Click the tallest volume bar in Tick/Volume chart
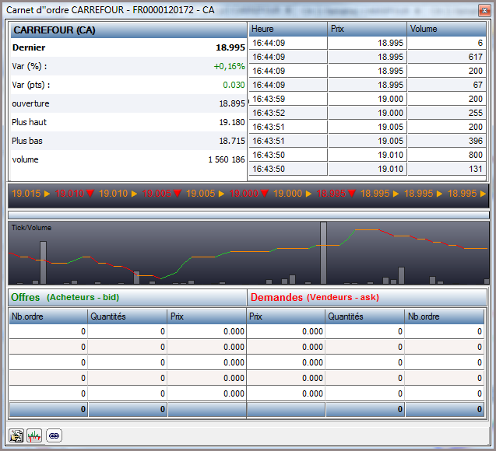 pyautogui.click(x=323, y=253)
